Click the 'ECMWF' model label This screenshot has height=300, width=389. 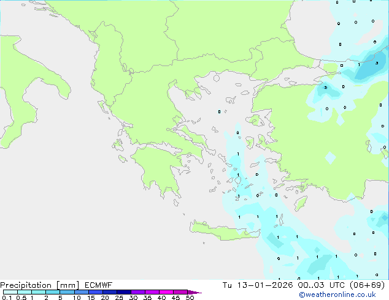(x=99, y=285)
